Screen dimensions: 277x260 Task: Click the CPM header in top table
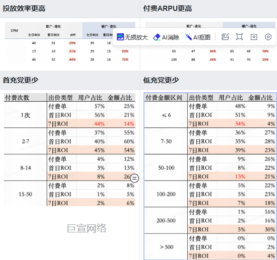(14, 30)
